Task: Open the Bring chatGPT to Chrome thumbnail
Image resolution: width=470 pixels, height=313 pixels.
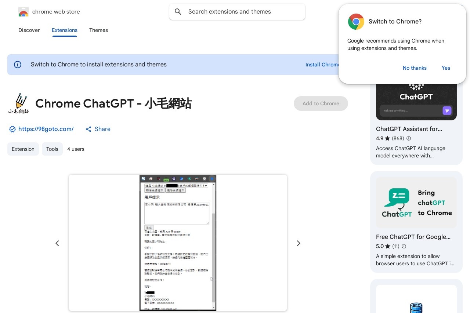Action: (x=416, y=203)
